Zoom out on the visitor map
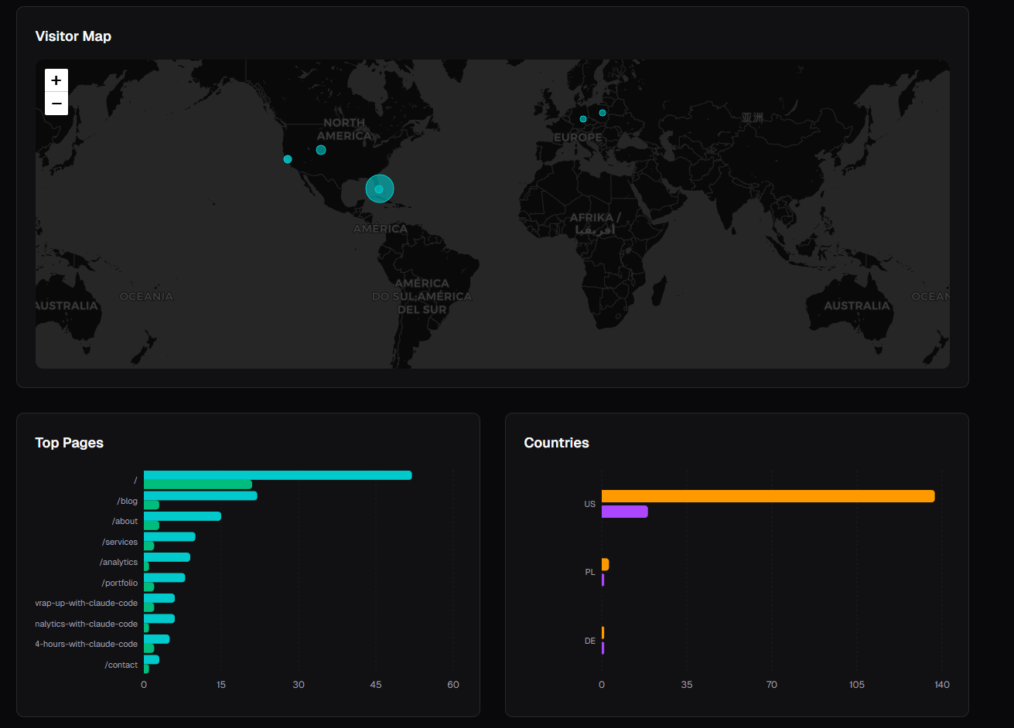This screenshot has height=728, width=1014. click(56, 104)
